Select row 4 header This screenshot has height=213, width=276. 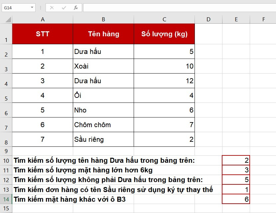[6, 81]
